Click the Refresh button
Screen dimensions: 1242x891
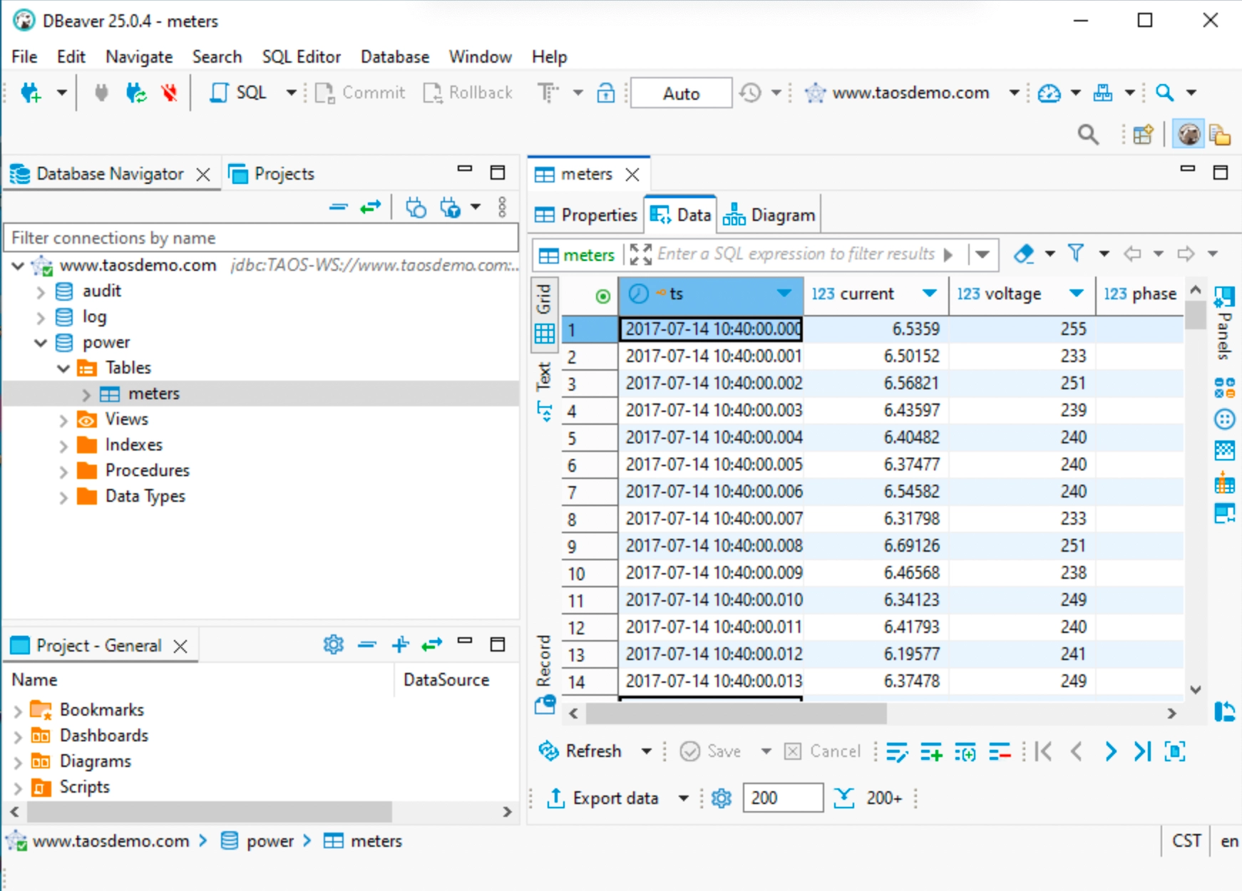[x=581, y=751]
